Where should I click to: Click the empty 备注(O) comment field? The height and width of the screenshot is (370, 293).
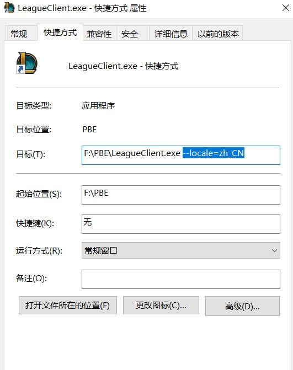(181, 280)
